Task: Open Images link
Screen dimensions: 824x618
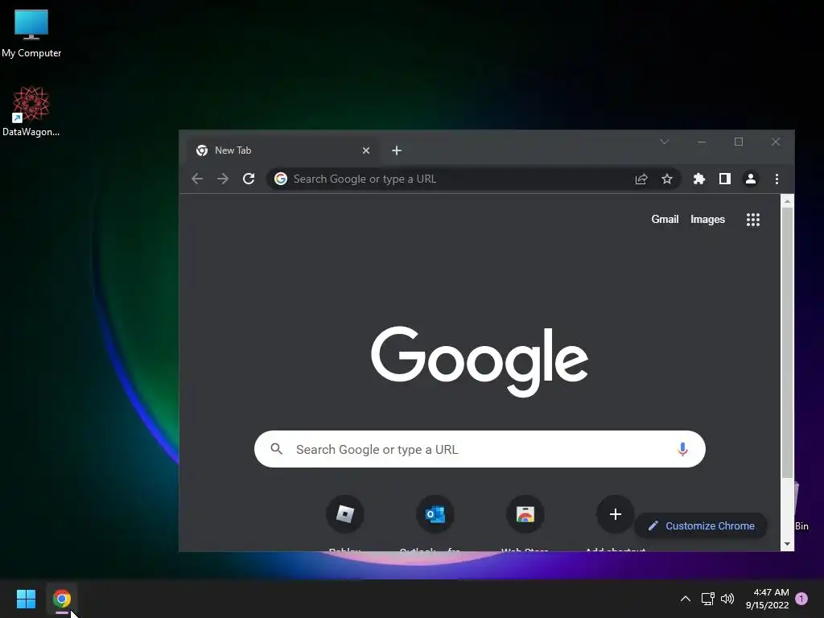Action: click(x=707, y=219)
